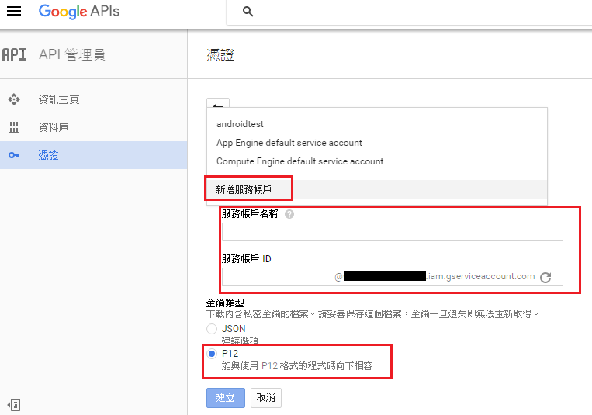Viewport: 592px width, 415px height.
Task: Click the API manager logo icon
Action: coord(14,54)
